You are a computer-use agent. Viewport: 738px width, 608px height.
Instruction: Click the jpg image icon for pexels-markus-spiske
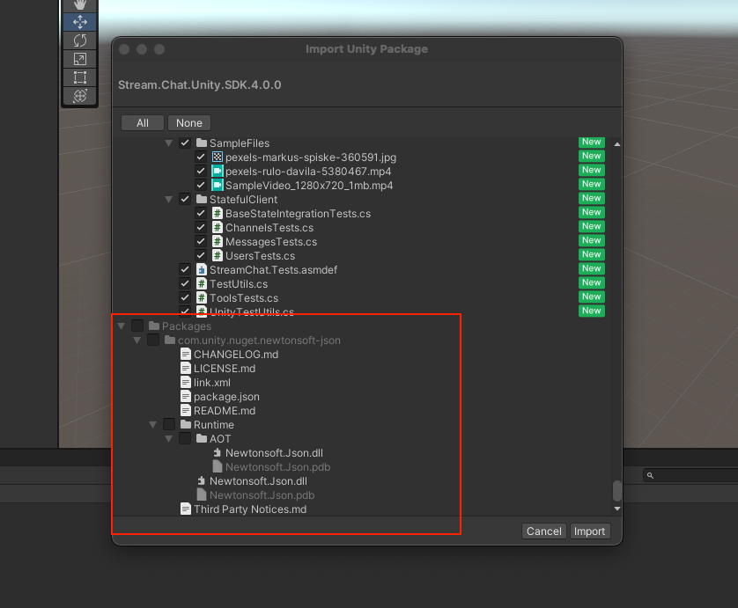coord(217,157)
